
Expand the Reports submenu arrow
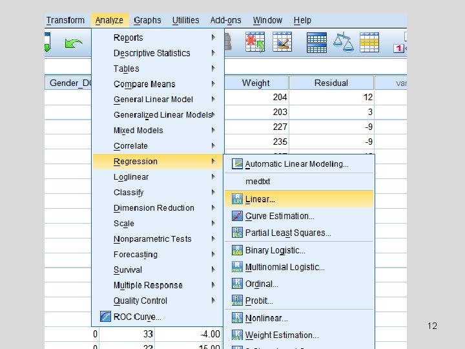pos(213,37)
